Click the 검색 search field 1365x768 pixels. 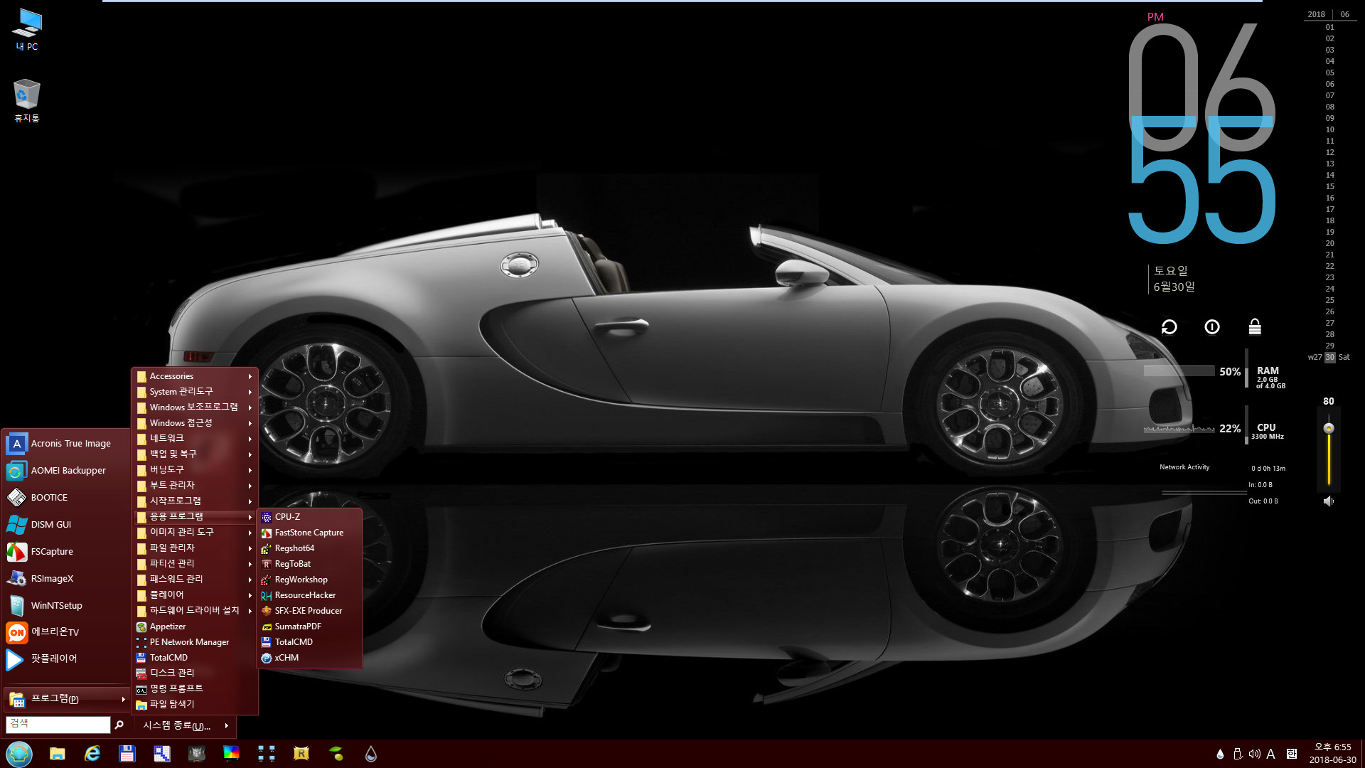pos(58,724)
